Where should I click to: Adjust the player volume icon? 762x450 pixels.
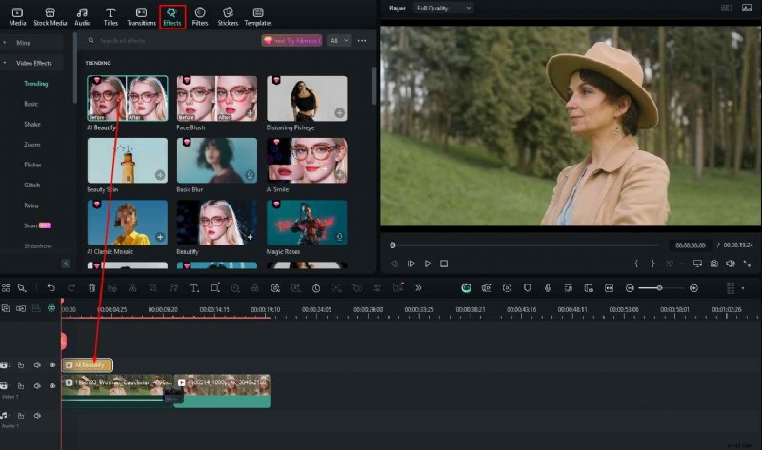pos(731,264)
